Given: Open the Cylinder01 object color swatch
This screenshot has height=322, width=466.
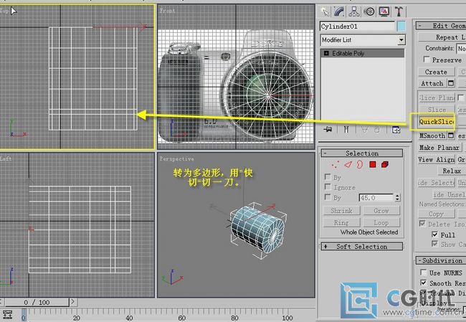Looking at the screenshot, I should [x=401, y=27].
